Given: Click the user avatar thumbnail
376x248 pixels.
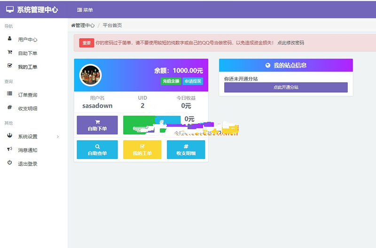Looking at the screenshot, I should pos(90,75).
